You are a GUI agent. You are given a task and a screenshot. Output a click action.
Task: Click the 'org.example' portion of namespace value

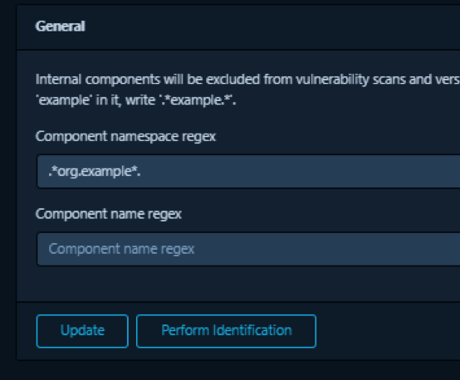[95, 172]
